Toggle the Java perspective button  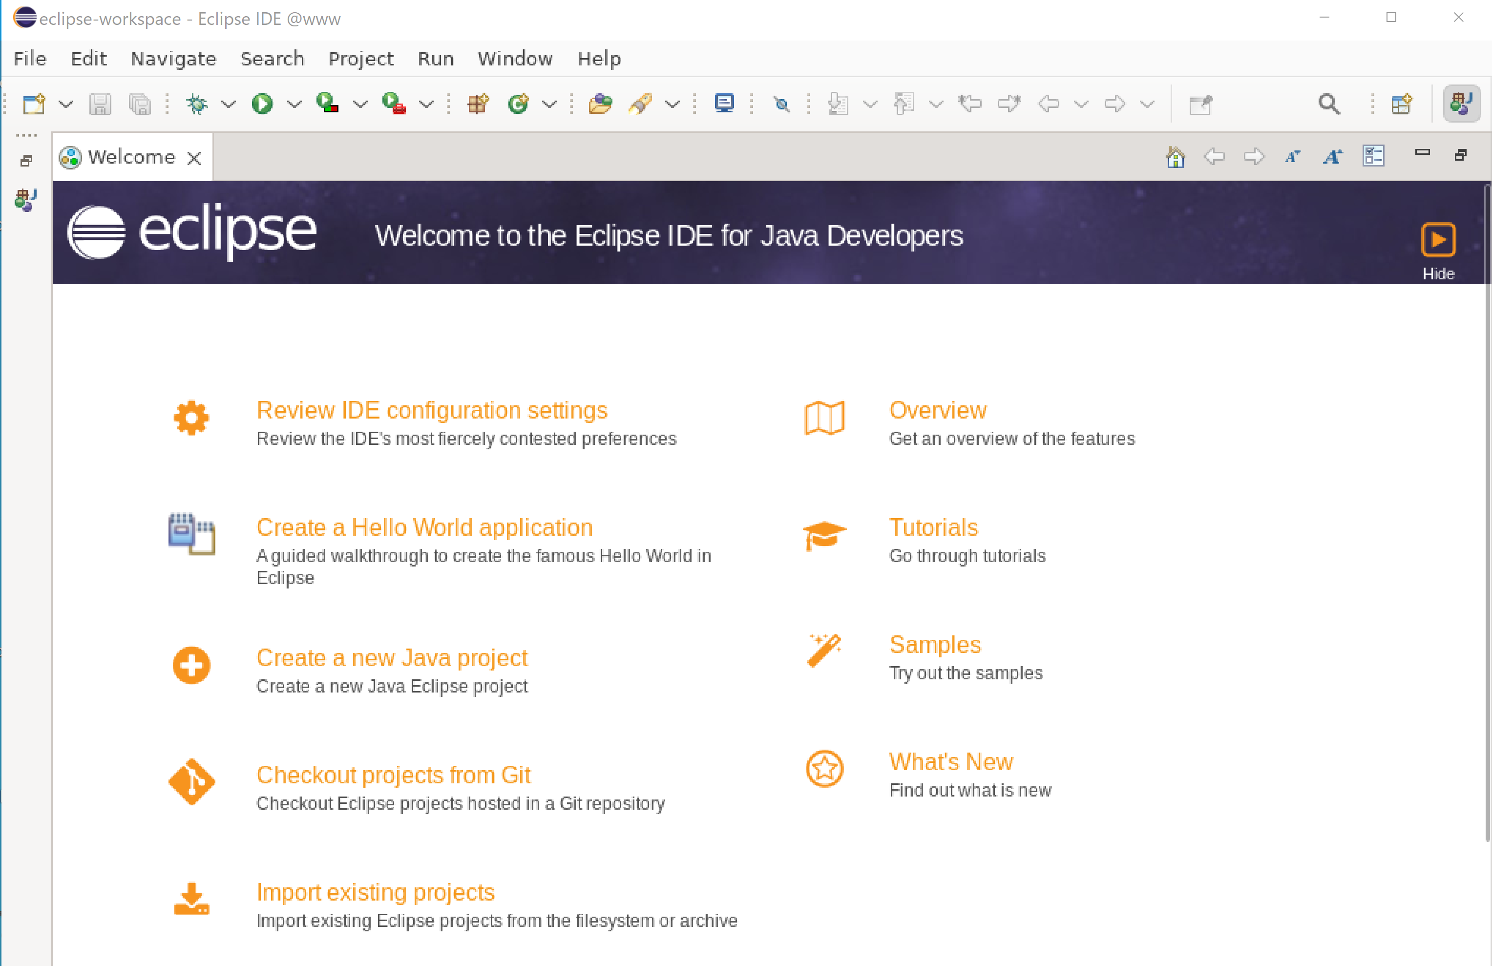1461,104
